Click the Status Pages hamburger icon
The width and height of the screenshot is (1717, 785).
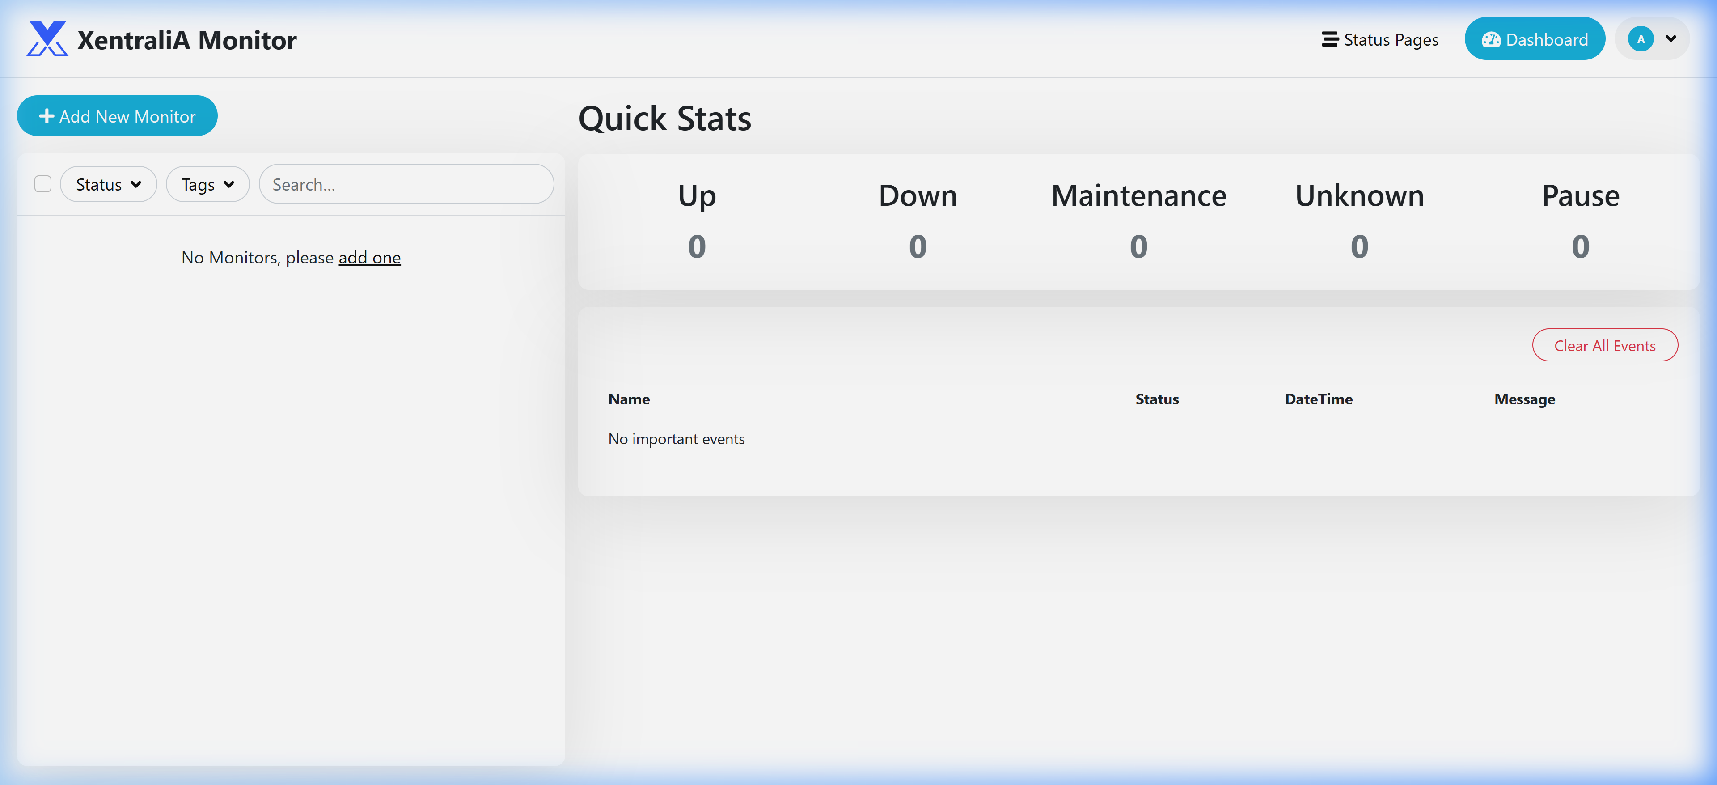[1330, 39]
